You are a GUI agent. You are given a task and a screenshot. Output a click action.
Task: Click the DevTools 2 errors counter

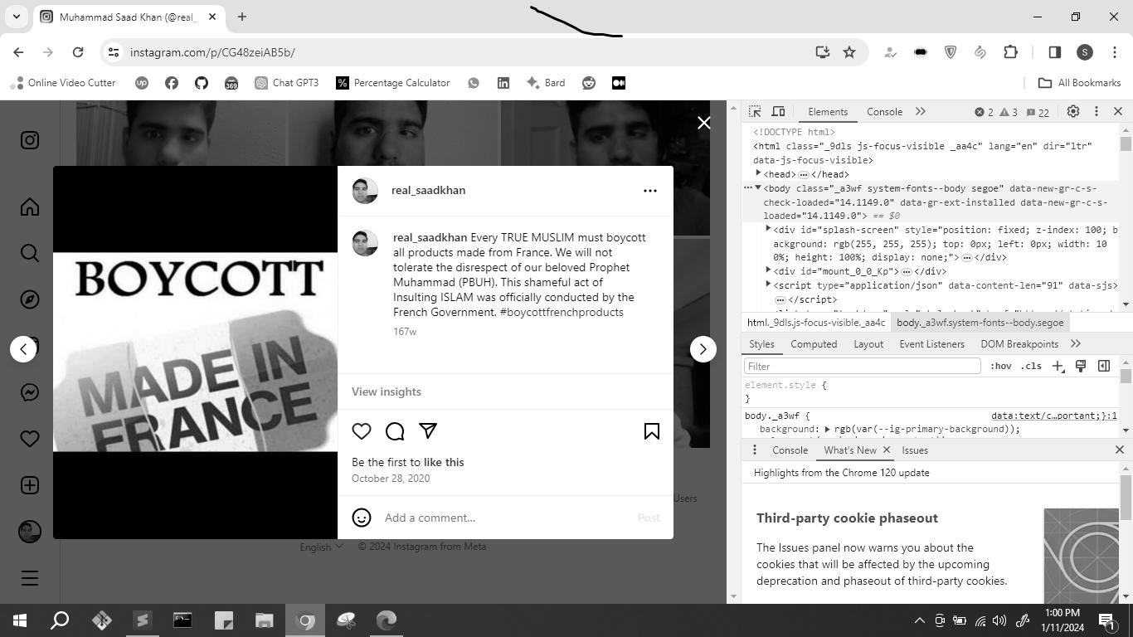[x=984, y=112]
